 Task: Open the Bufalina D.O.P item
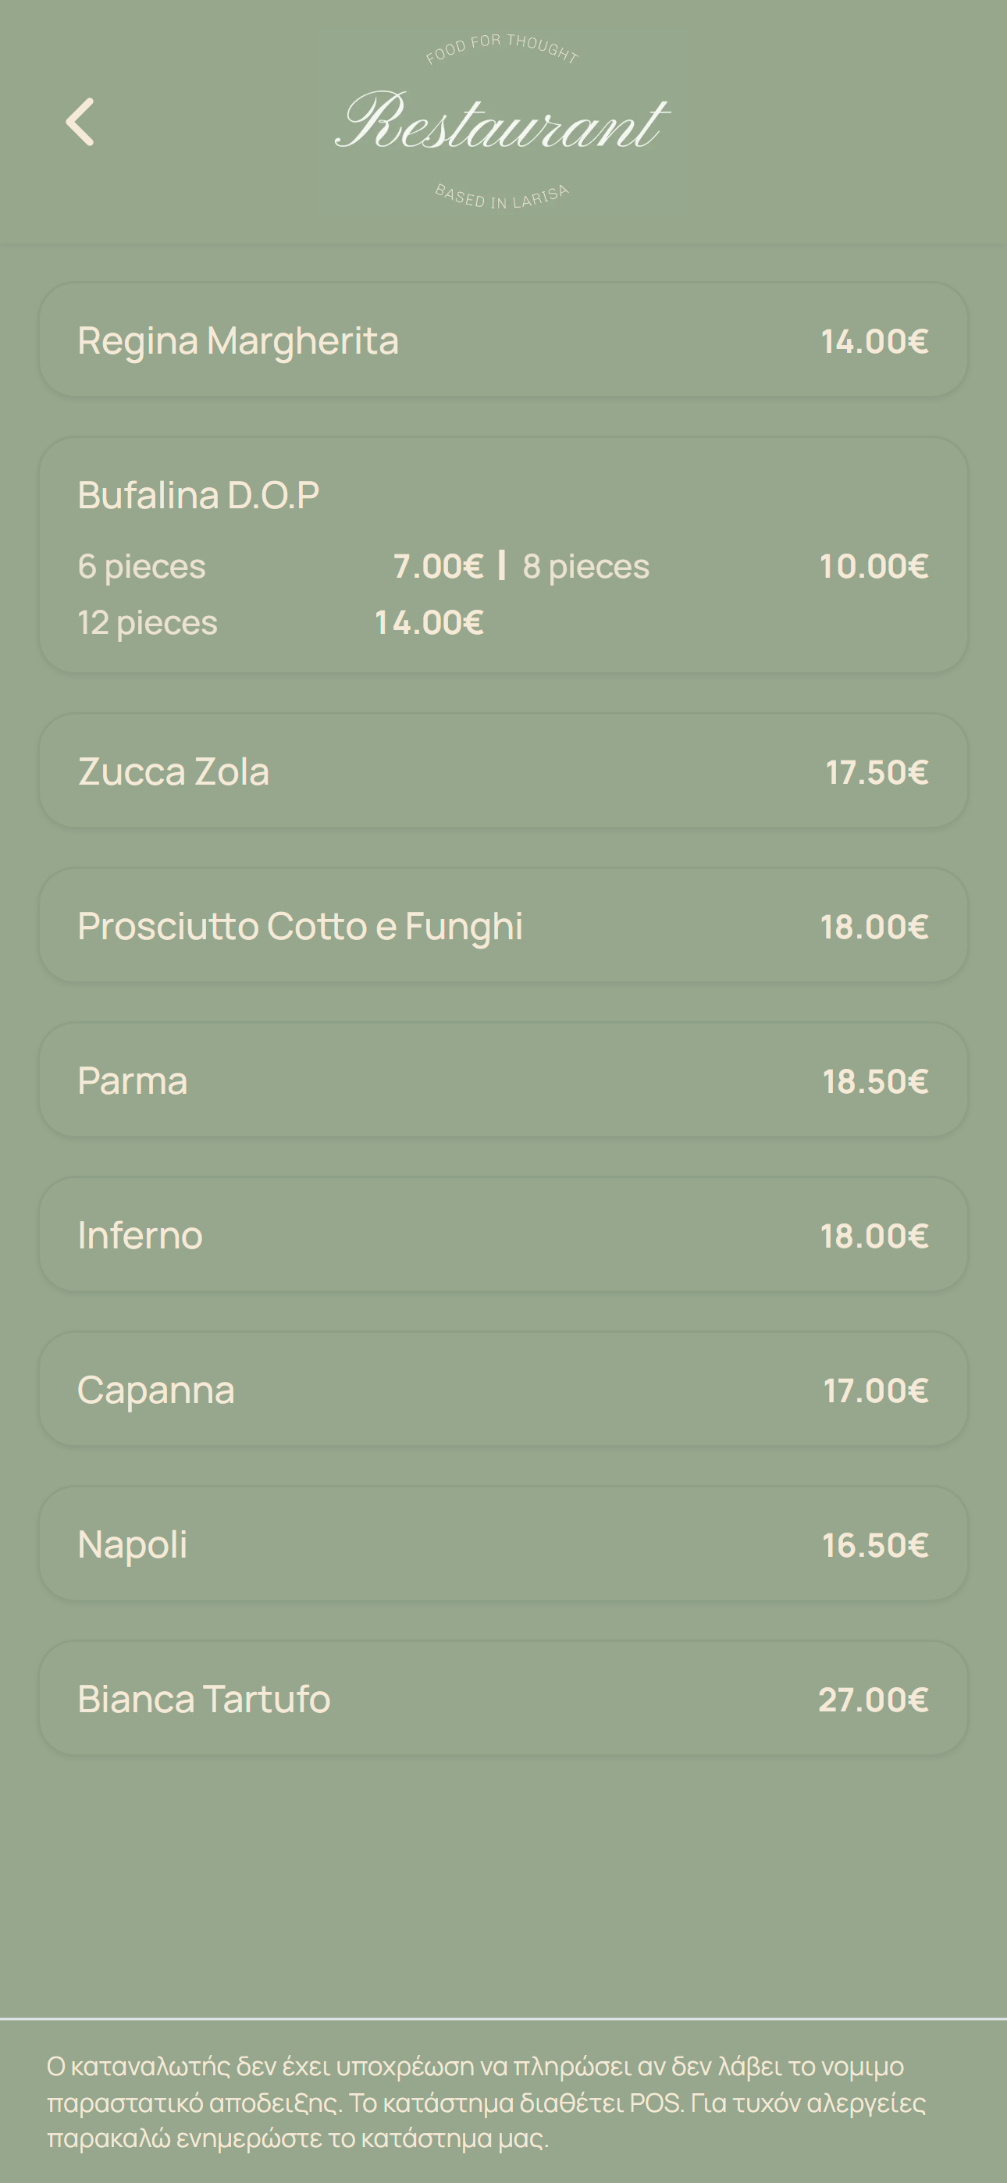pos(198,496)
